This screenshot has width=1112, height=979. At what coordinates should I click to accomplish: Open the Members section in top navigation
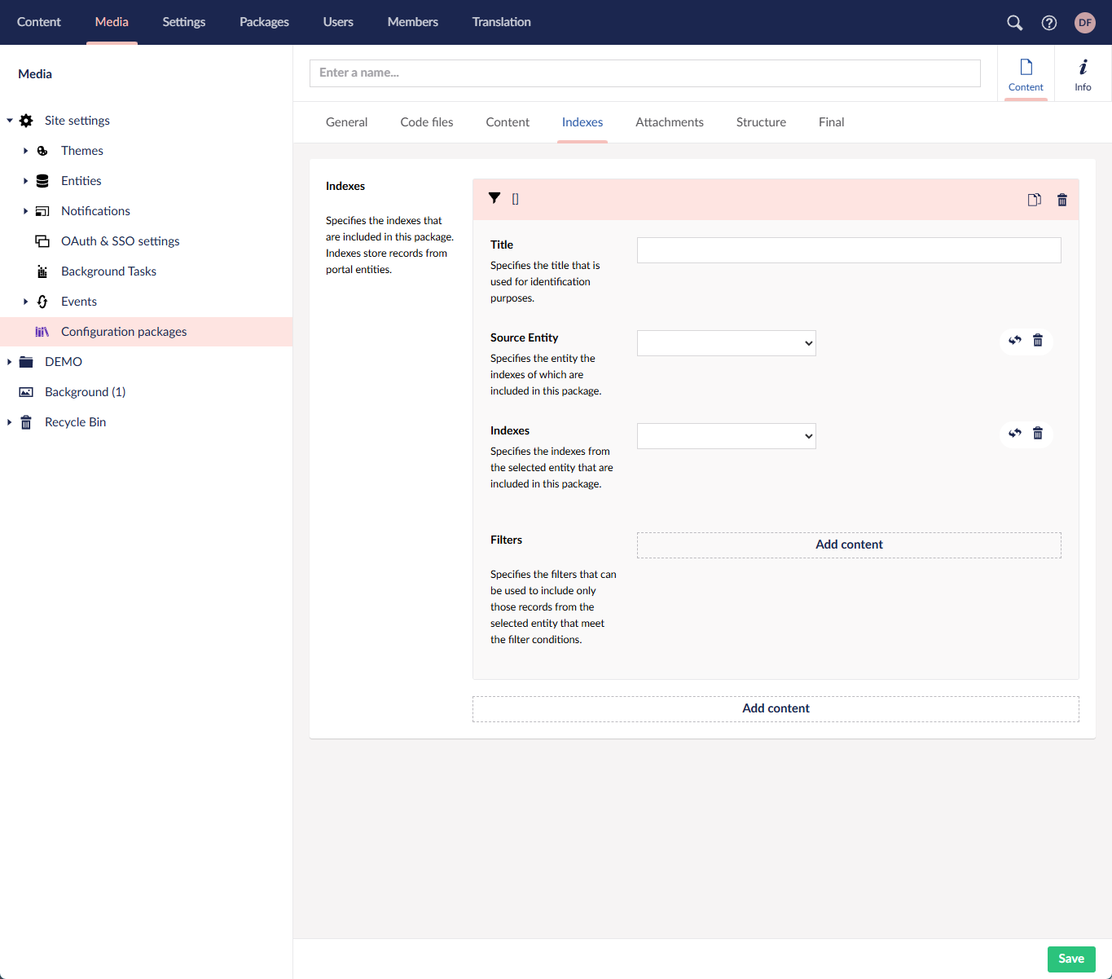click(x=413, y=22)
